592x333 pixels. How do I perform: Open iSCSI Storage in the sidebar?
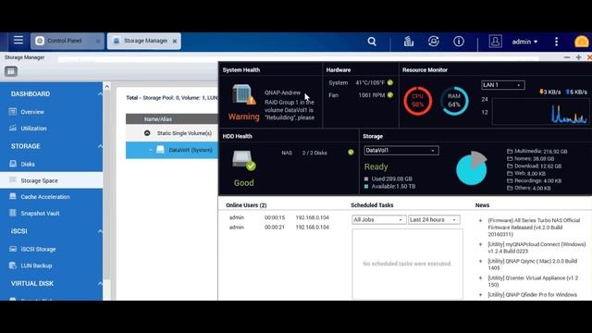pos(38,249)
